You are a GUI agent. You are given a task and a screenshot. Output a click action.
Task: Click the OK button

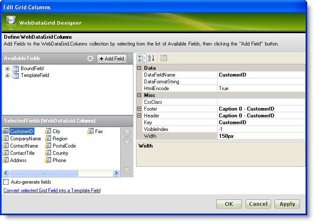pyautogui.click(x=229, y=204)
